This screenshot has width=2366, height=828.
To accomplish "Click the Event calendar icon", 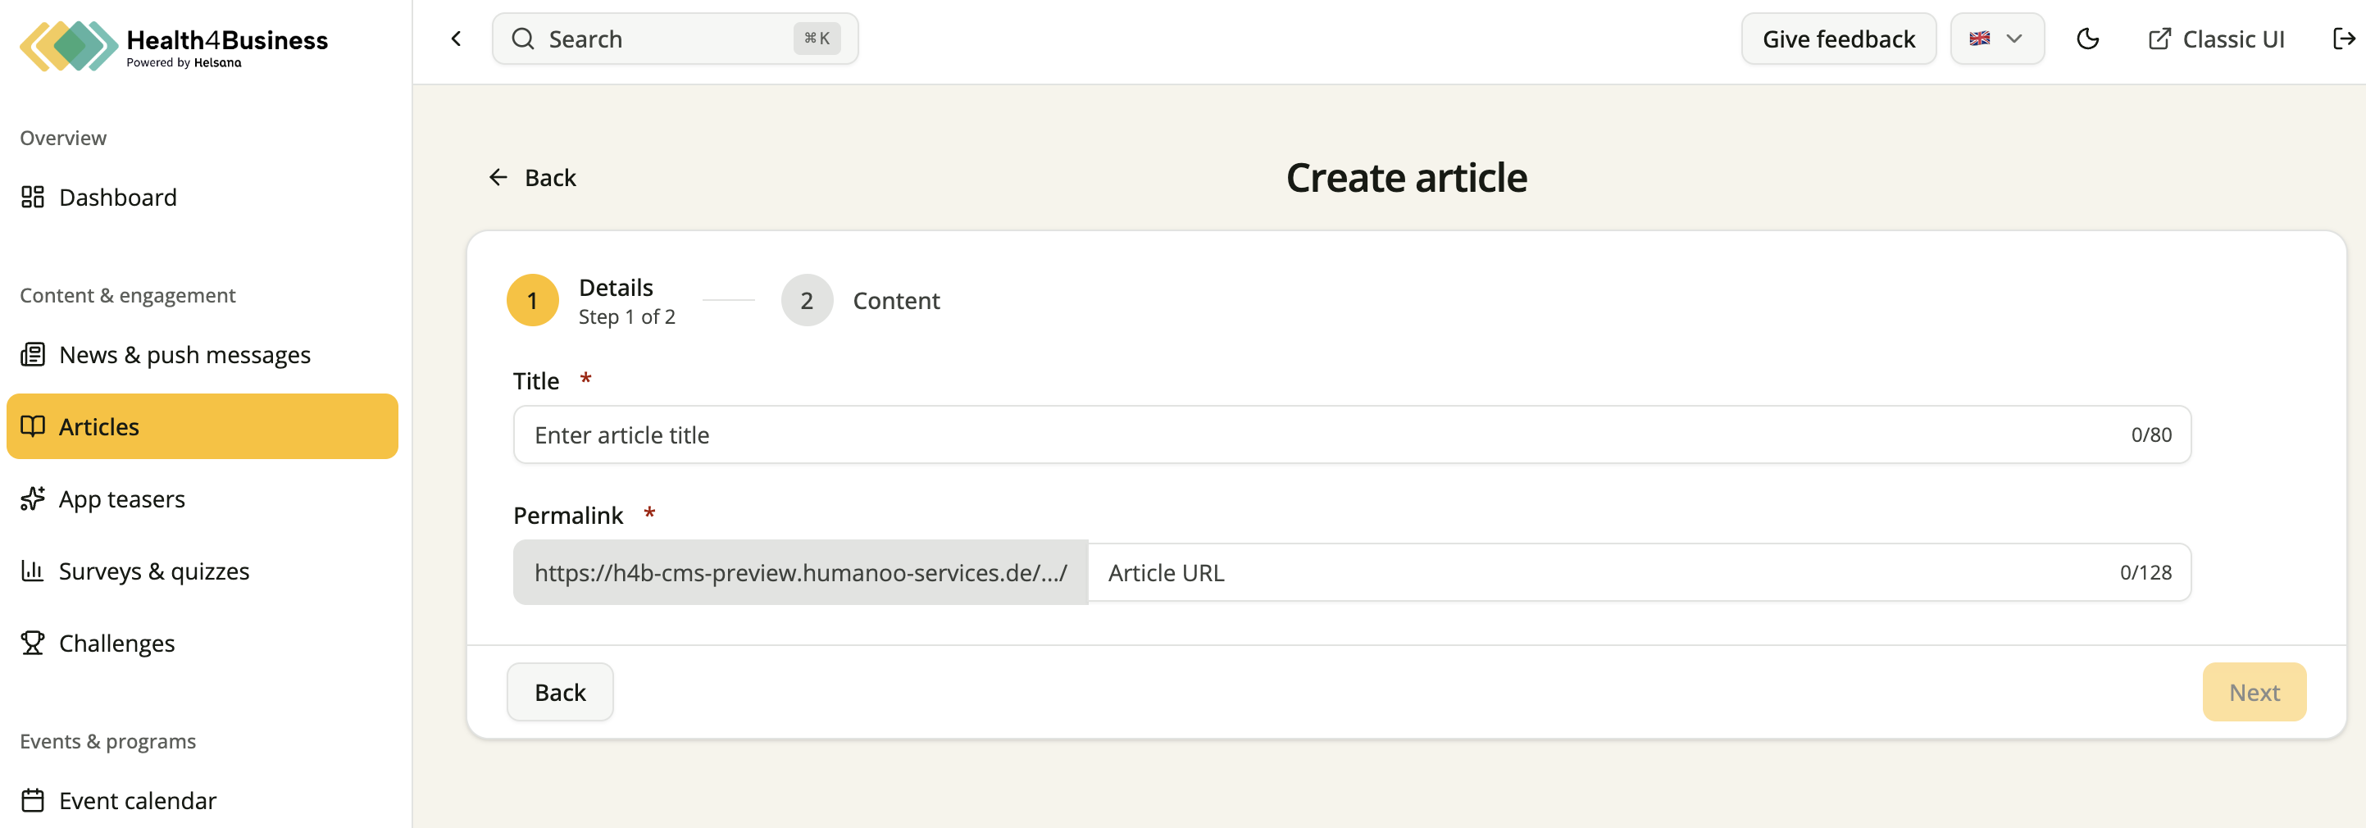I will 33,799.
